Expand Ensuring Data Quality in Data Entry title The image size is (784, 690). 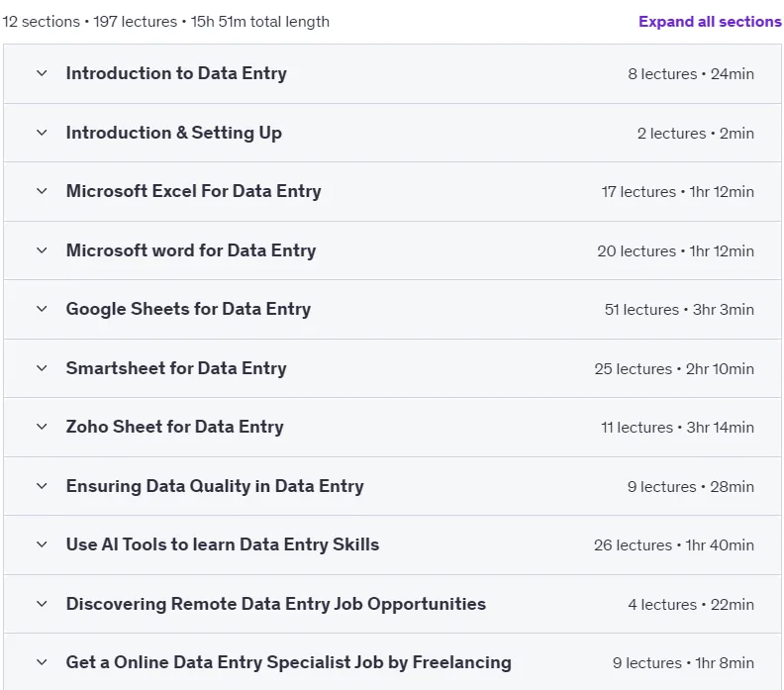[215, 486]
